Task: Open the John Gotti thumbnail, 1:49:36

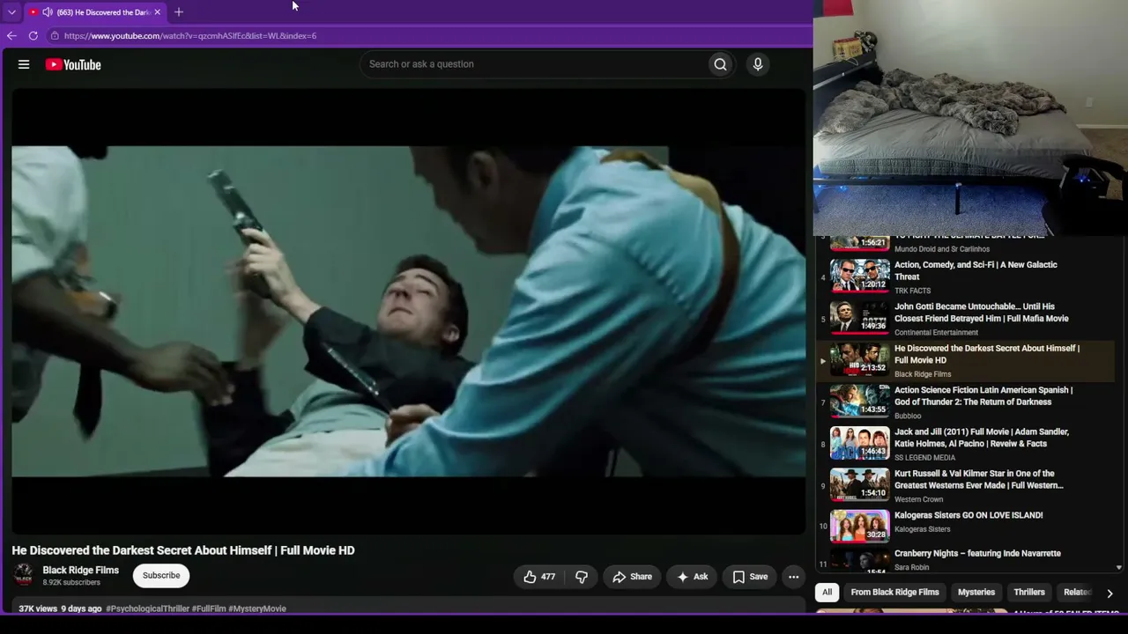Action: tap(860, 318)
